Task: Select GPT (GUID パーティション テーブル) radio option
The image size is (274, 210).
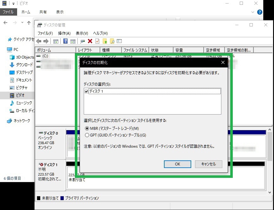Action: coord(87,135)
